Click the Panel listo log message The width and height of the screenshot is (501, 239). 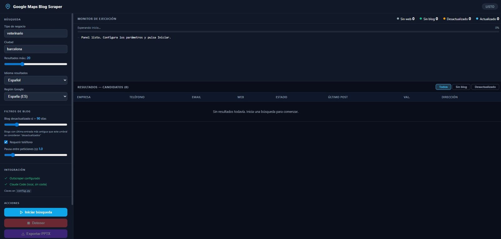126,38
